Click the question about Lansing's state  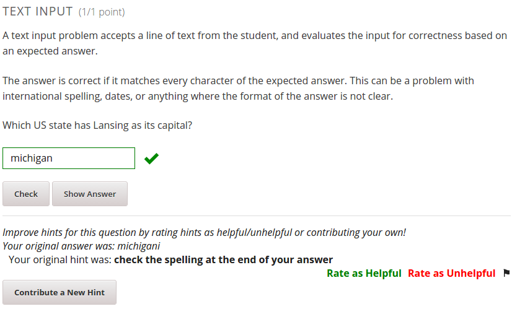pos(97,125)
